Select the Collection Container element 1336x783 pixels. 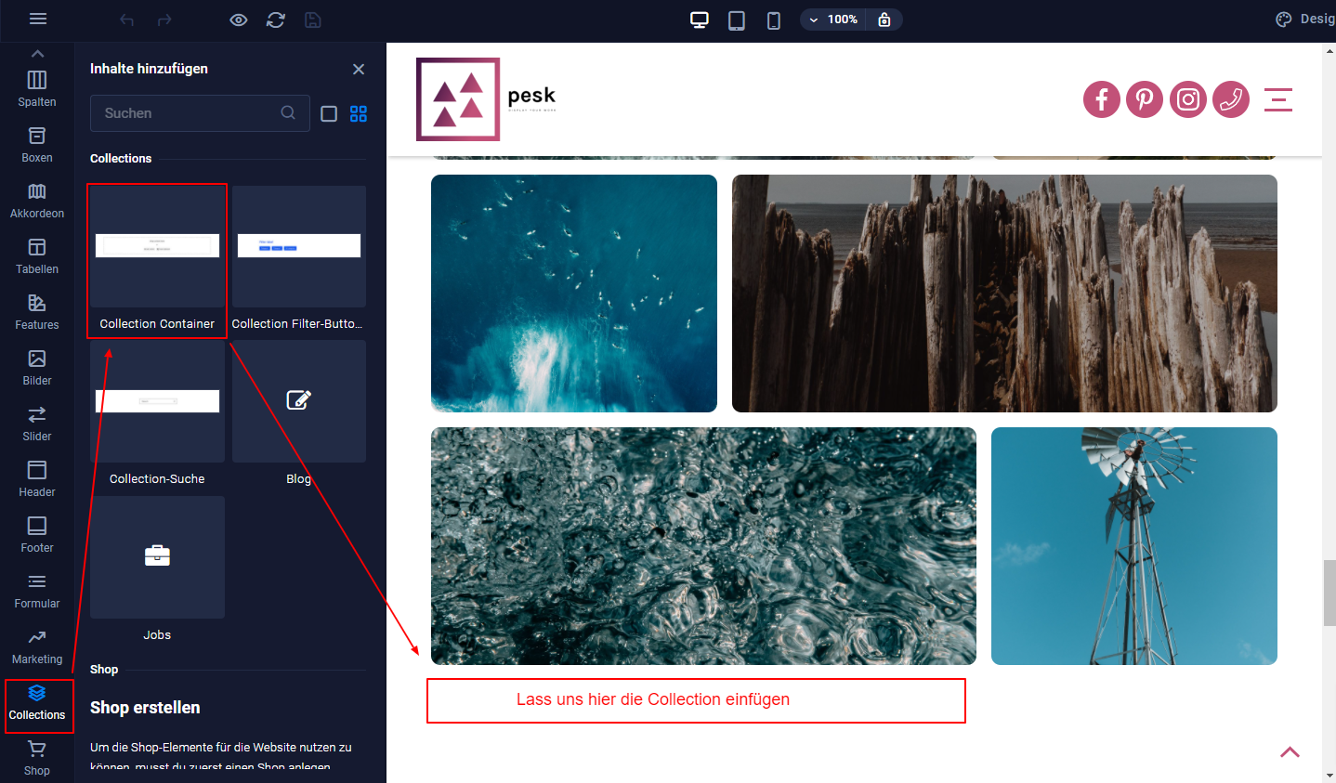[x=157, y=260]
